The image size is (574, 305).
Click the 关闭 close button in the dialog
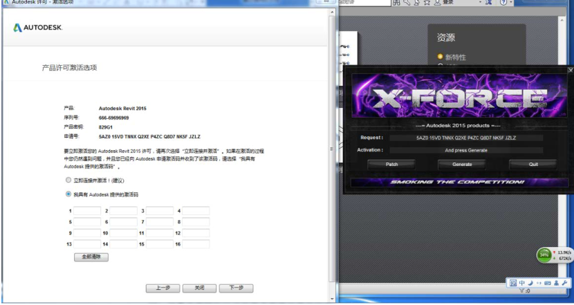199,288
